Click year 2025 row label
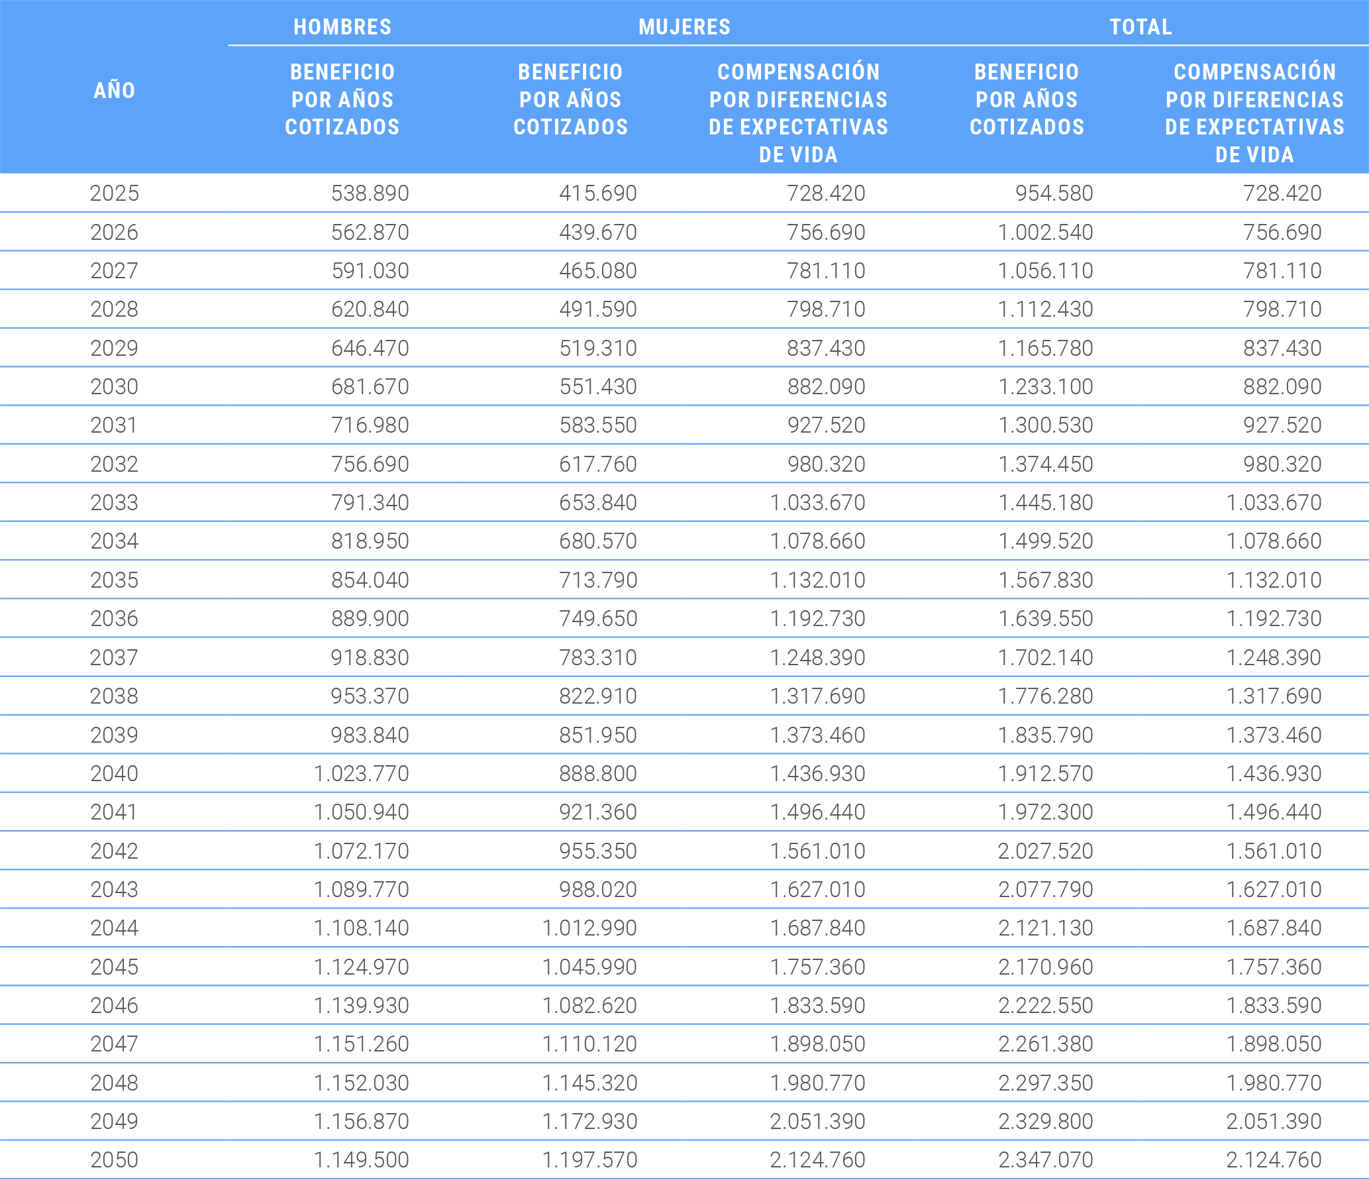Screen dimensions: 1369x1180 [114, 193]
